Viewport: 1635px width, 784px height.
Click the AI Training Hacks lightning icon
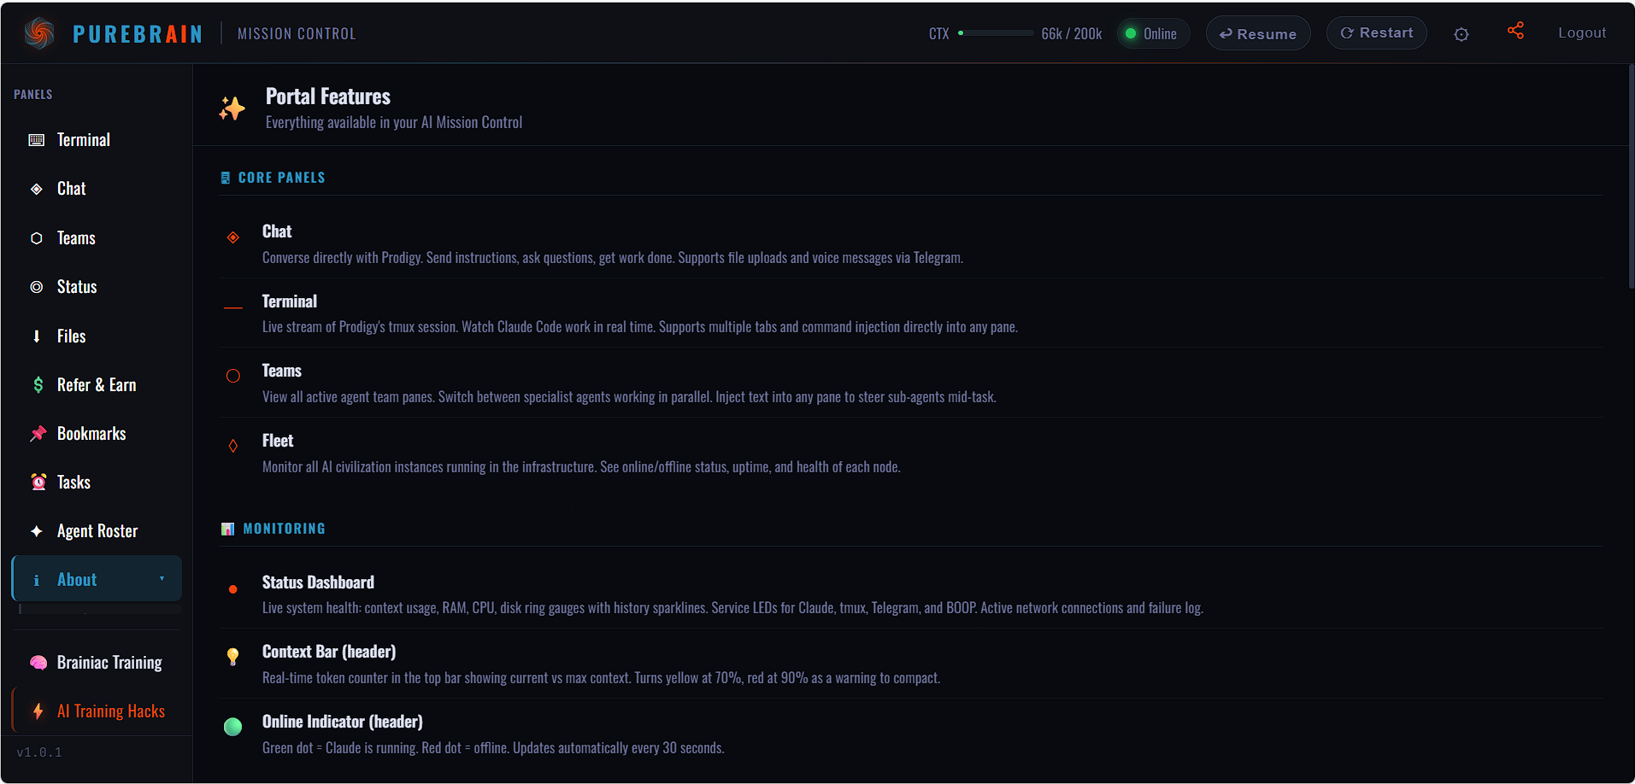click(x=38, y=711)
